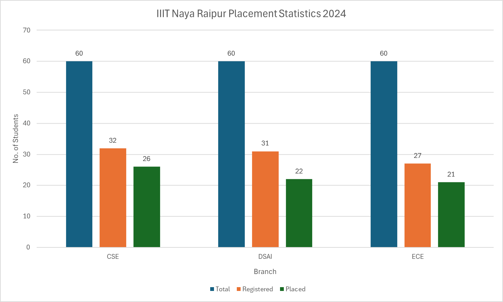Click the blue Total legend swatch
Viewport: 503px width, 302px height.
coord(212,289)
